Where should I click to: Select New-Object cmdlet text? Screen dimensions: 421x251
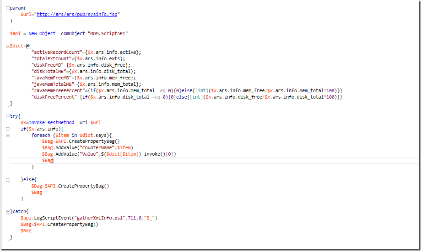coord(42,33)
